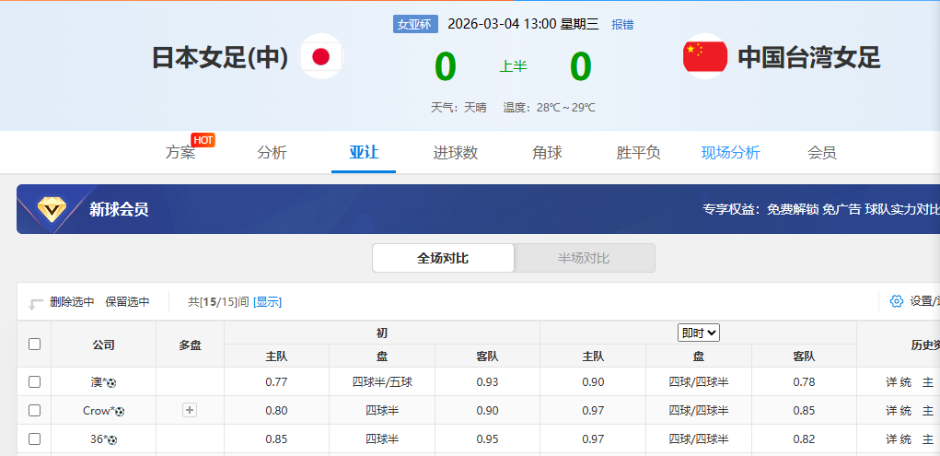
Task: Click 保留选中 to keep selected rows
Action: pyautogui.click(x=127, y=301)
